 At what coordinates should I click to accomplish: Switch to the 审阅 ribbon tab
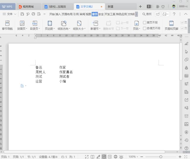[x=82, y=14]
